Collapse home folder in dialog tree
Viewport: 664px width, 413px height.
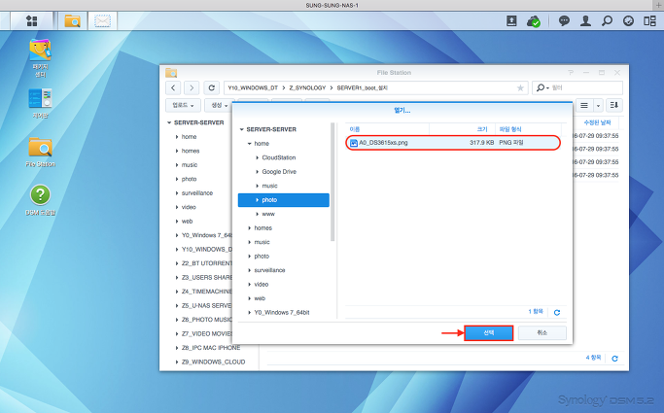coord(250,144)
